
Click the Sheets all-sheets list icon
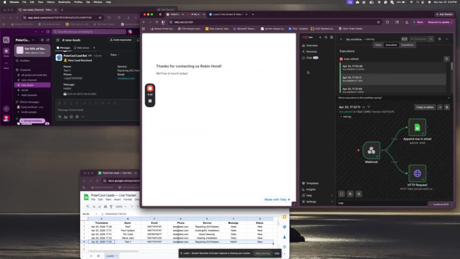pyautogui.click(x=98, y=256)
